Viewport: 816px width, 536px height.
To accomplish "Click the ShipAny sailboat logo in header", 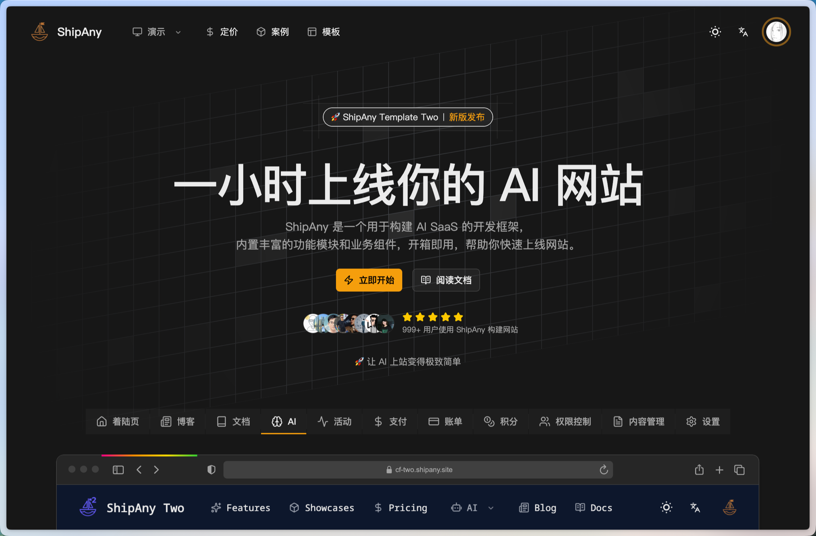I will point(40,32).
